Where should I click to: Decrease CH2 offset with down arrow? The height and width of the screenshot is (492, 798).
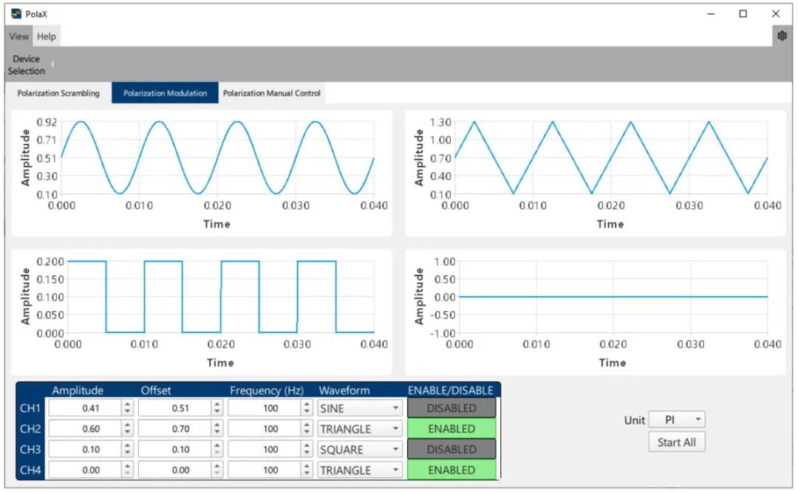pyautogui.click(x=217, y=433)
